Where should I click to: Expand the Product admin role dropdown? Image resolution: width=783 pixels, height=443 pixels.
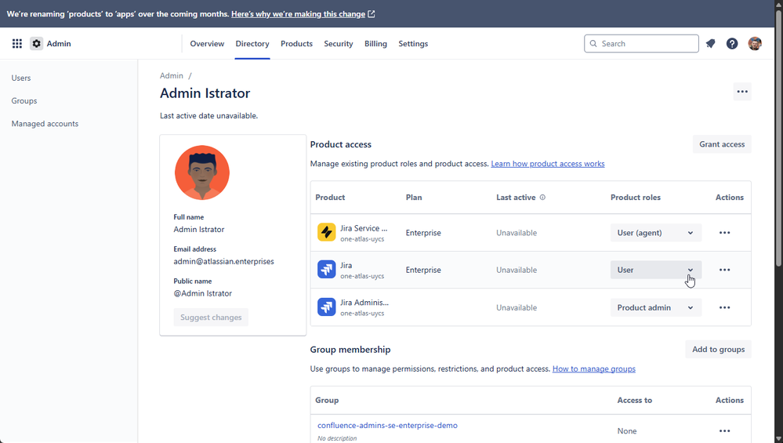coord(656,307)
